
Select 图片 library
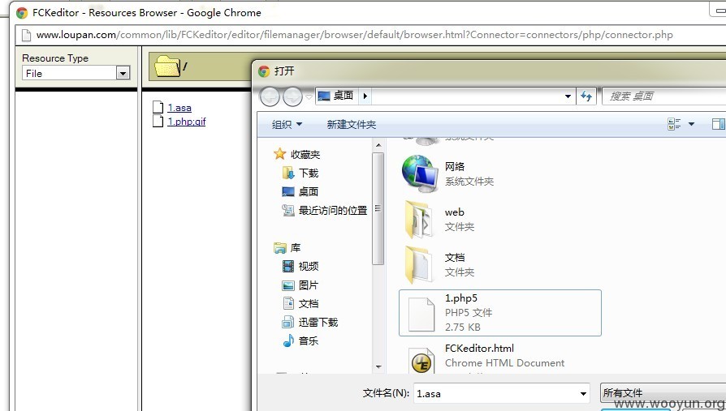tap(300, 285)
